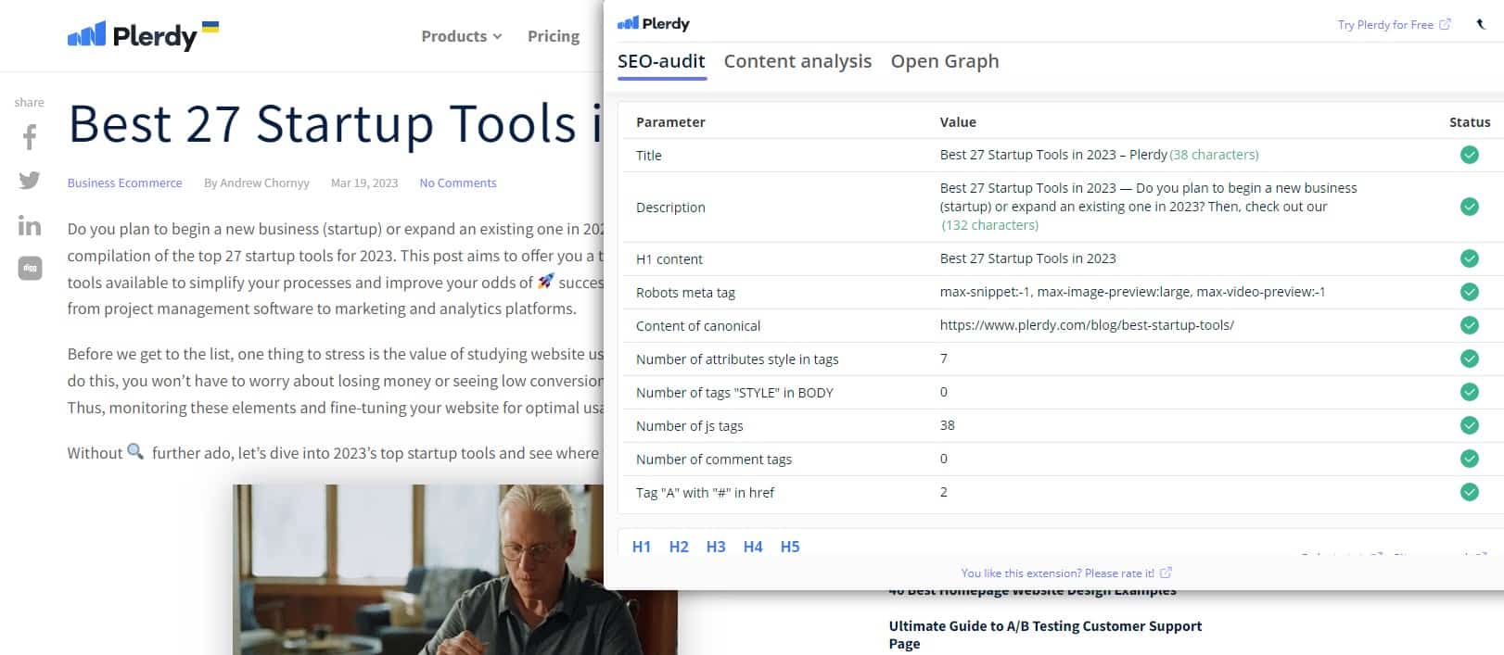
Task: Share the article on Facebook
Action: (30, 137)
